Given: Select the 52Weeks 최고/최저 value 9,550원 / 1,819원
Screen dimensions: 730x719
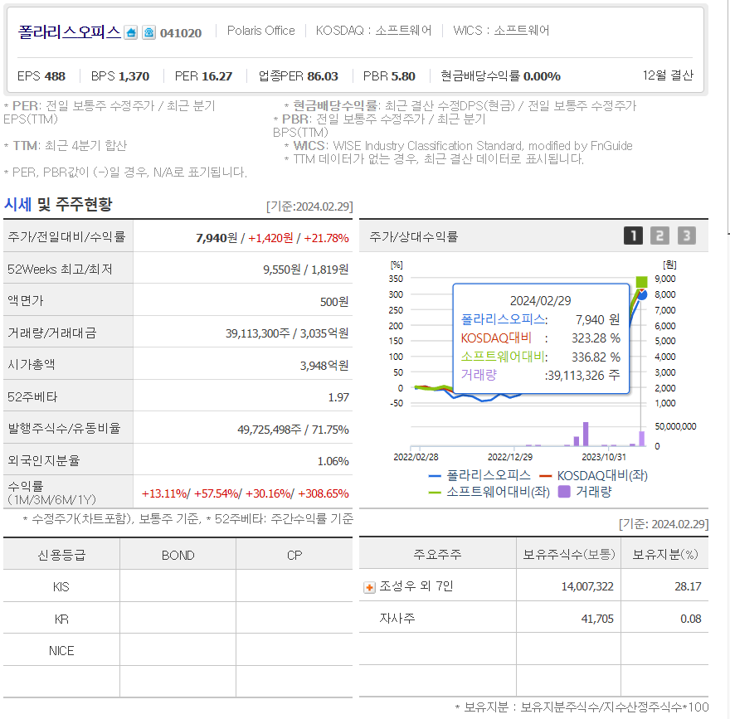Looking at the screenshot, I should (x=305, y=270).
